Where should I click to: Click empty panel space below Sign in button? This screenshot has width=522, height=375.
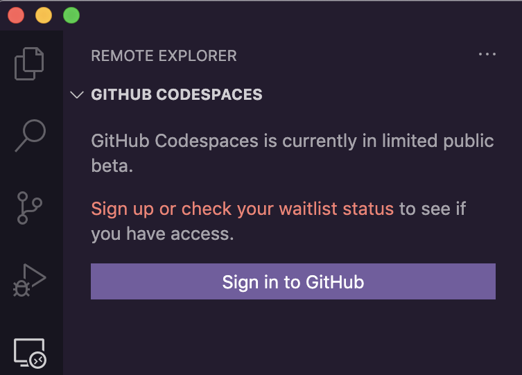tap(292, 340)
